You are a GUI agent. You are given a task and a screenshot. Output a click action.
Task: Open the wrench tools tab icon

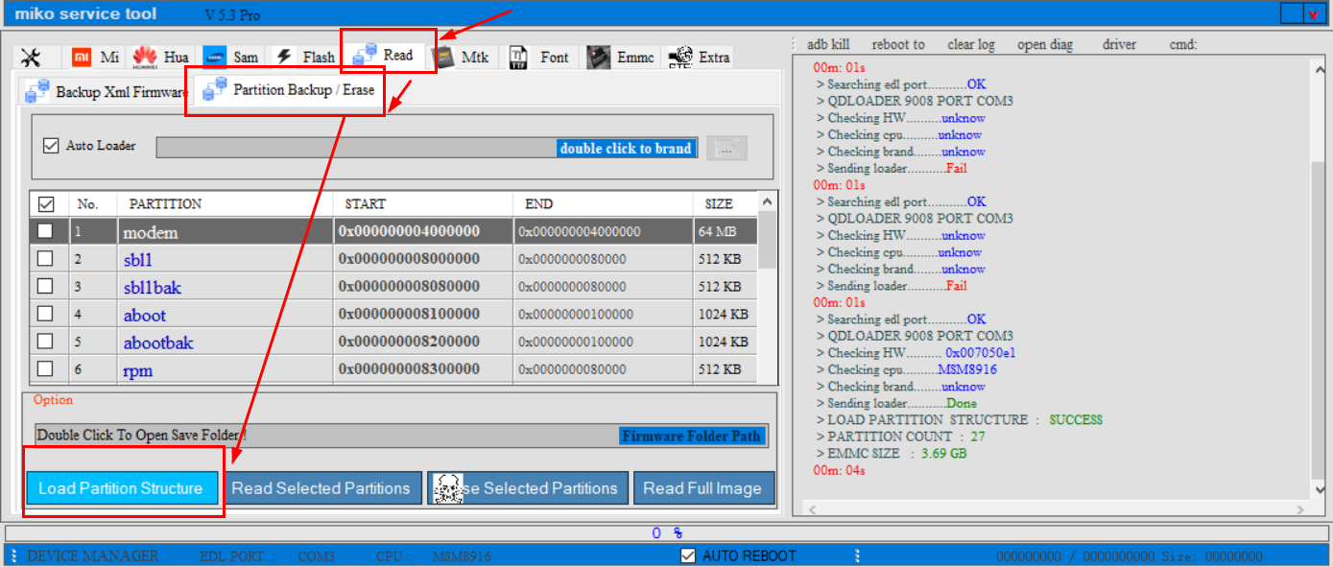[x=30, y=58]
